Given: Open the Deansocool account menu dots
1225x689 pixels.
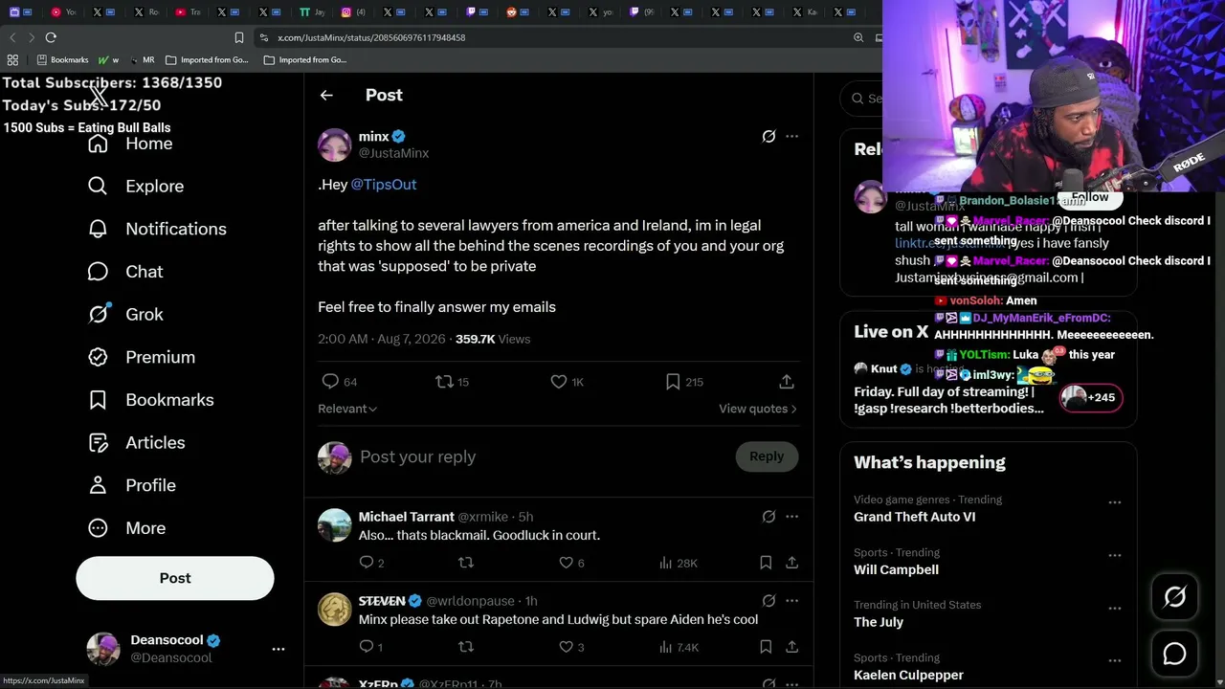Looking at the screenshot, I should tap(278, 649).
